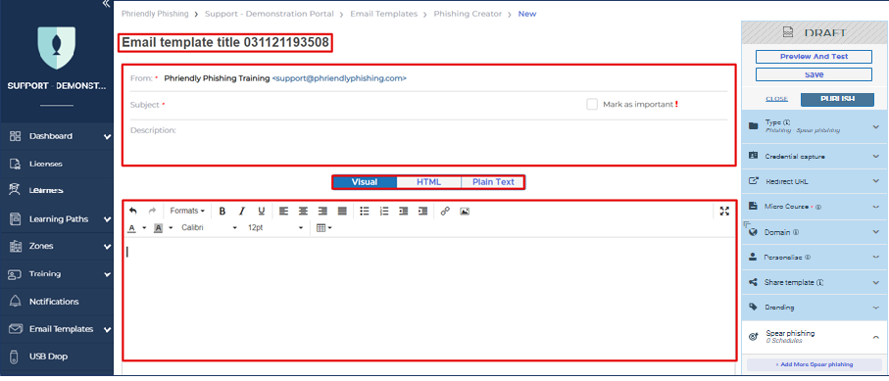This screenshot has width=889, height=381.
Task: Switch to the HTML tab
Action: click(x=428, y=182)
